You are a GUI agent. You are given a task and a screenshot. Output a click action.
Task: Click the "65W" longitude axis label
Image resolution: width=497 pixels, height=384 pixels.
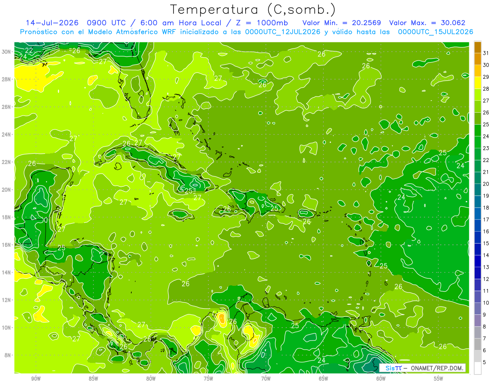pos(323,379)
